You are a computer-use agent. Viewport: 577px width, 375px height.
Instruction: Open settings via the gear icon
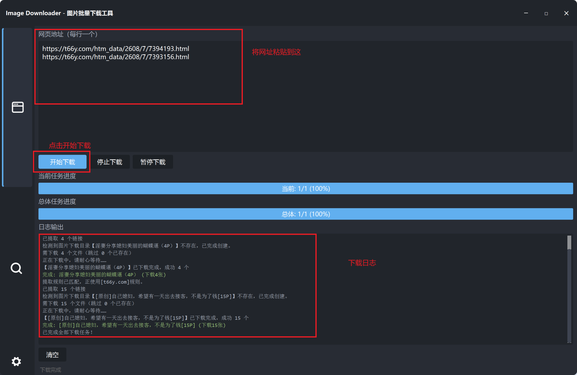pos(16,361)
